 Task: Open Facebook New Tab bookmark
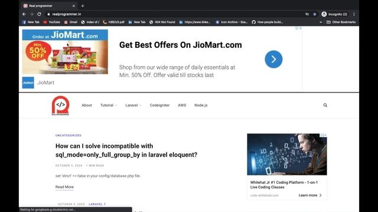point(31,22)
